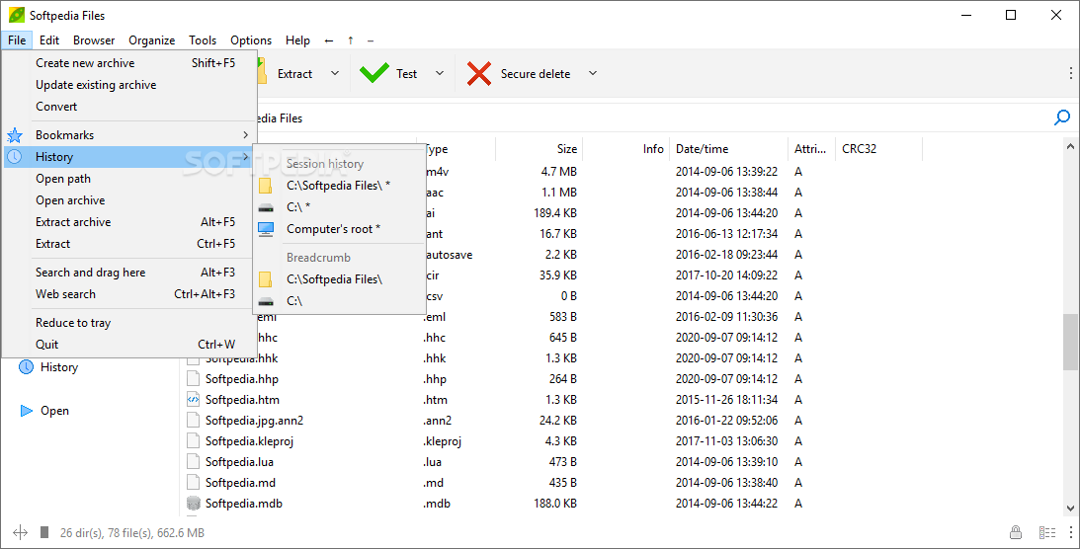1080x549 pixels.
Task: Open the Organize menu
Action: click(x=151, y=40)
